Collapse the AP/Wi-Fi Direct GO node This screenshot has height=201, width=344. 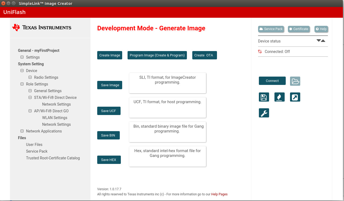(x=30, y=111)
